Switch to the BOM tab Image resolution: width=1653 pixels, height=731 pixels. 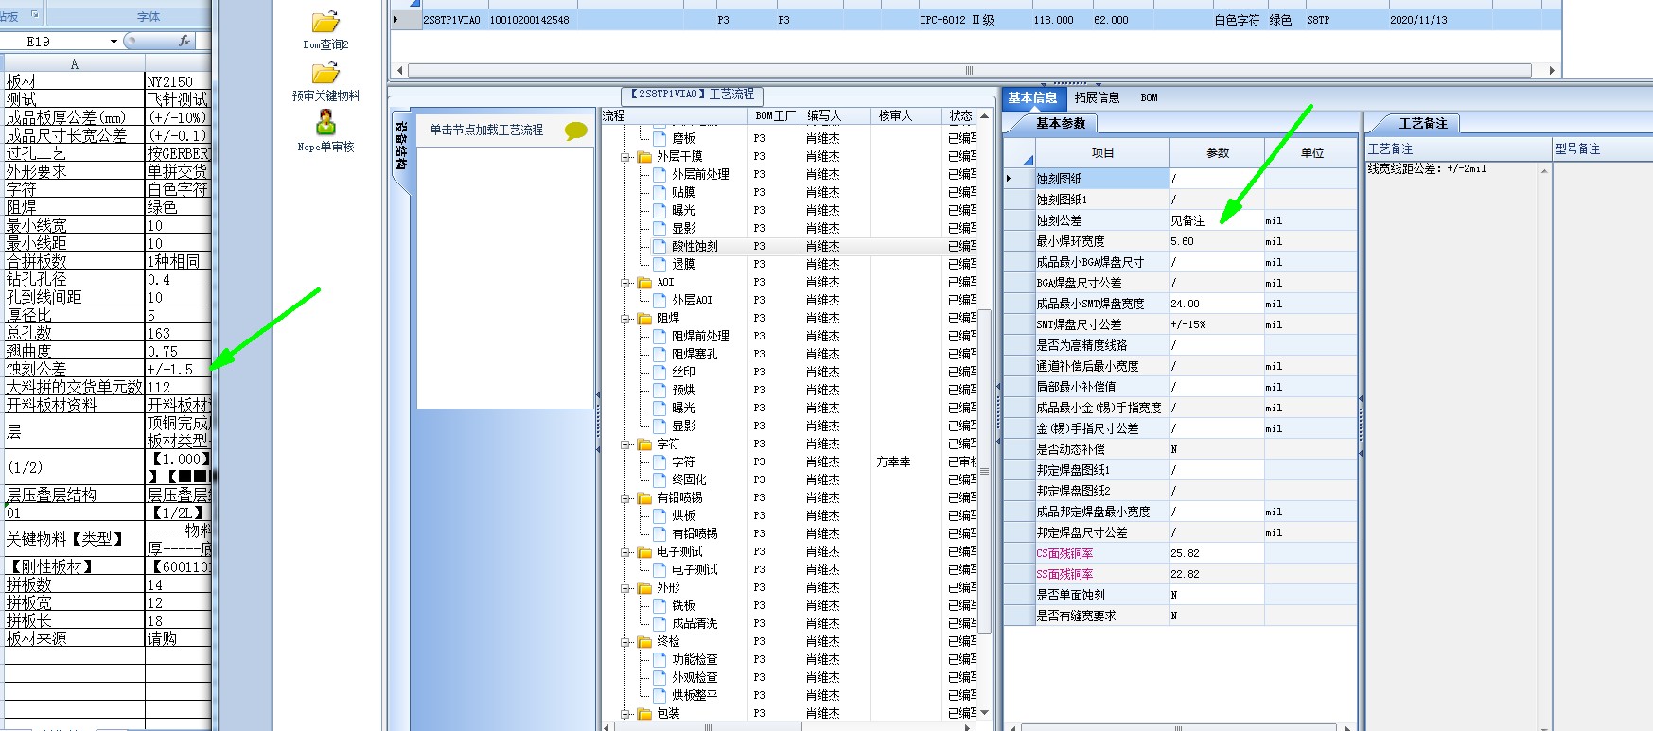(1149, 97)
